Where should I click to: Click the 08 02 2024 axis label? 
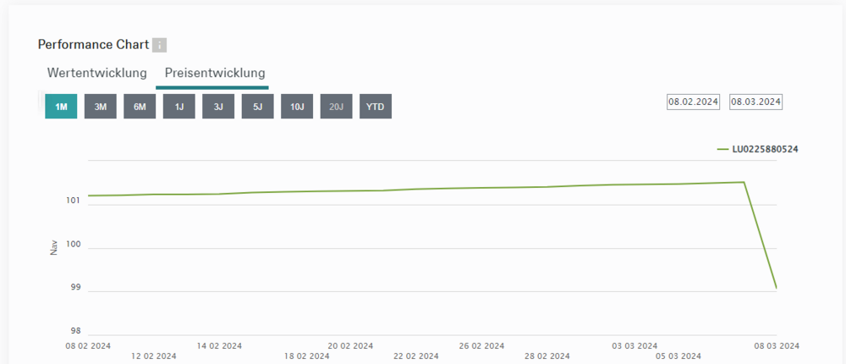pos(88,345)
